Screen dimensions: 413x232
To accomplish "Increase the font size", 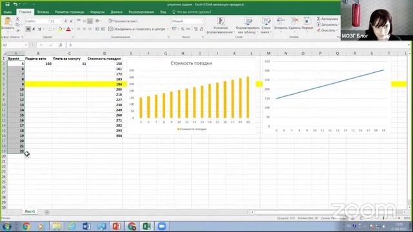I will pyautogui.click(x=66, y=21).
